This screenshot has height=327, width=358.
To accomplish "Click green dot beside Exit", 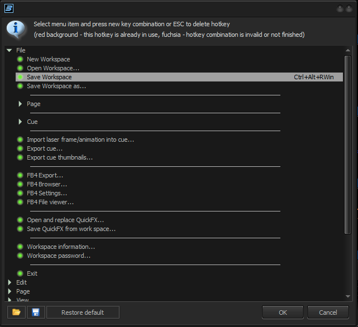I will tap(20, 273).
